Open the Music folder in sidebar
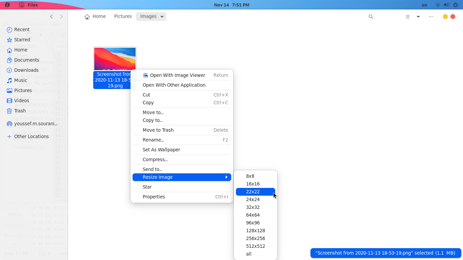 [x=17, y=80]
